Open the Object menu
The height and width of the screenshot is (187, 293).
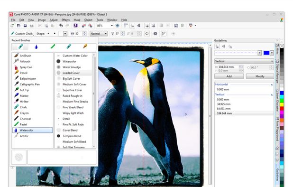tap(88, 20)
